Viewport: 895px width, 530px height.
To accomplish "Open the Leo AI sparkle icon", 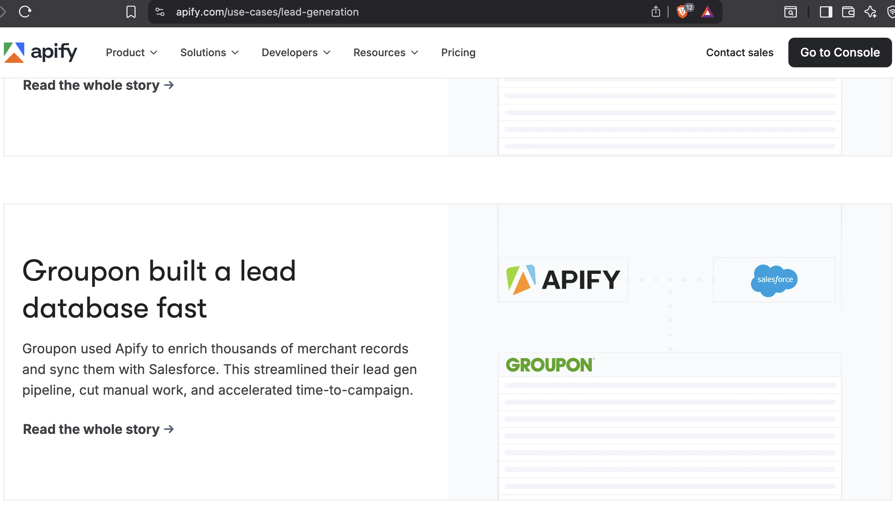I will click(x=870, y=12).
